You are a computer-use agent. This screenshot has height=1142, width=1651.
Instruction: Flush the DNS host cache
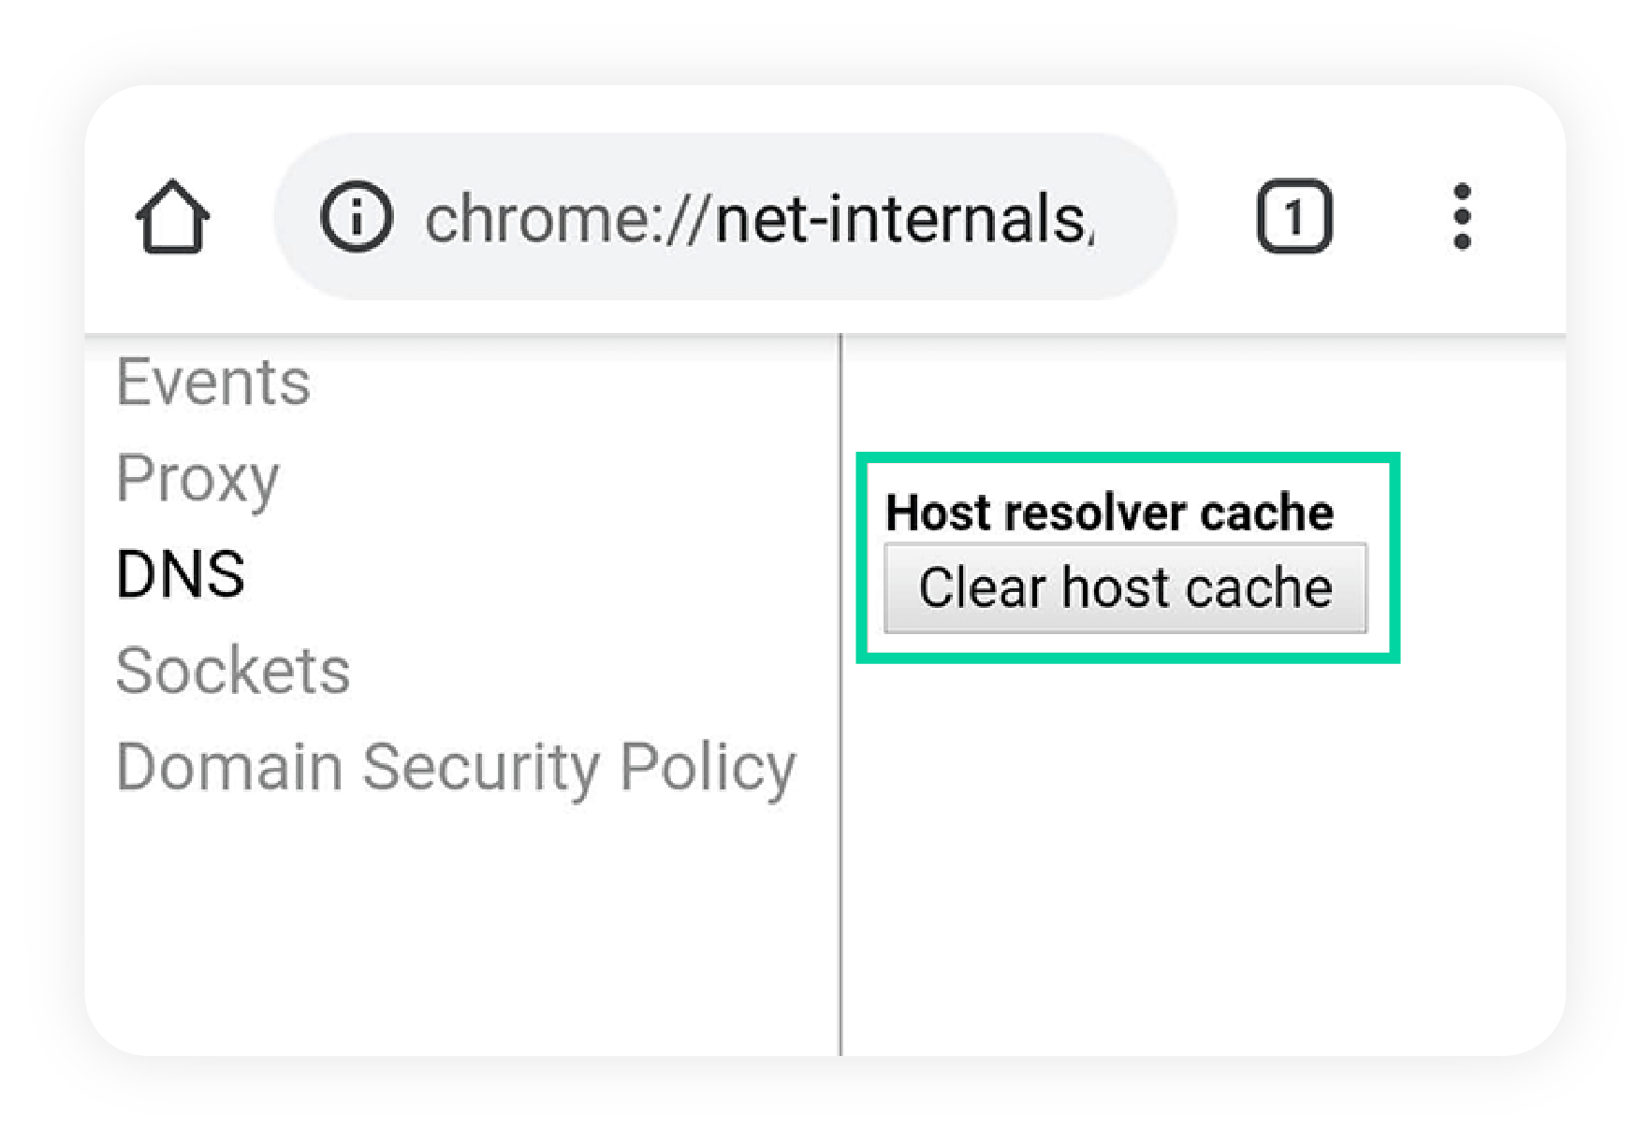tap(1125, 588)
